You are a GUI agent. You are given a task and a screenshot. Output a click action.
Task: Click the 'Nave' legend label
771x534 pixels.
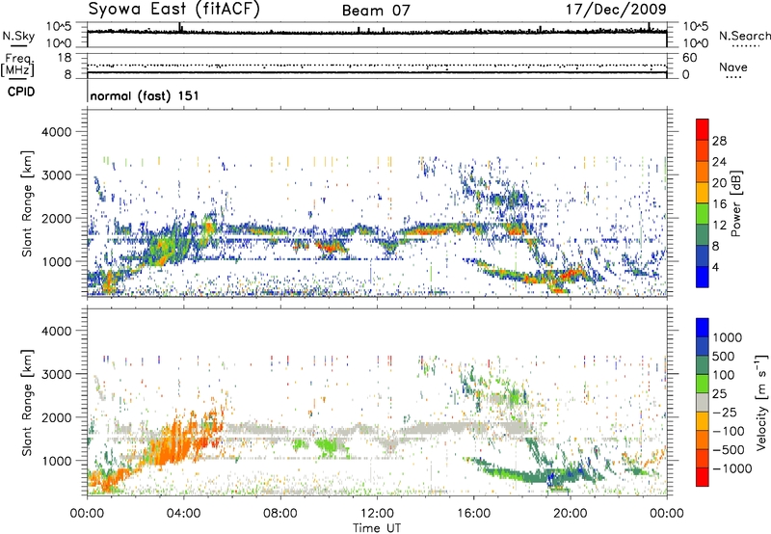pyautogui.click(x=733, y=67)
